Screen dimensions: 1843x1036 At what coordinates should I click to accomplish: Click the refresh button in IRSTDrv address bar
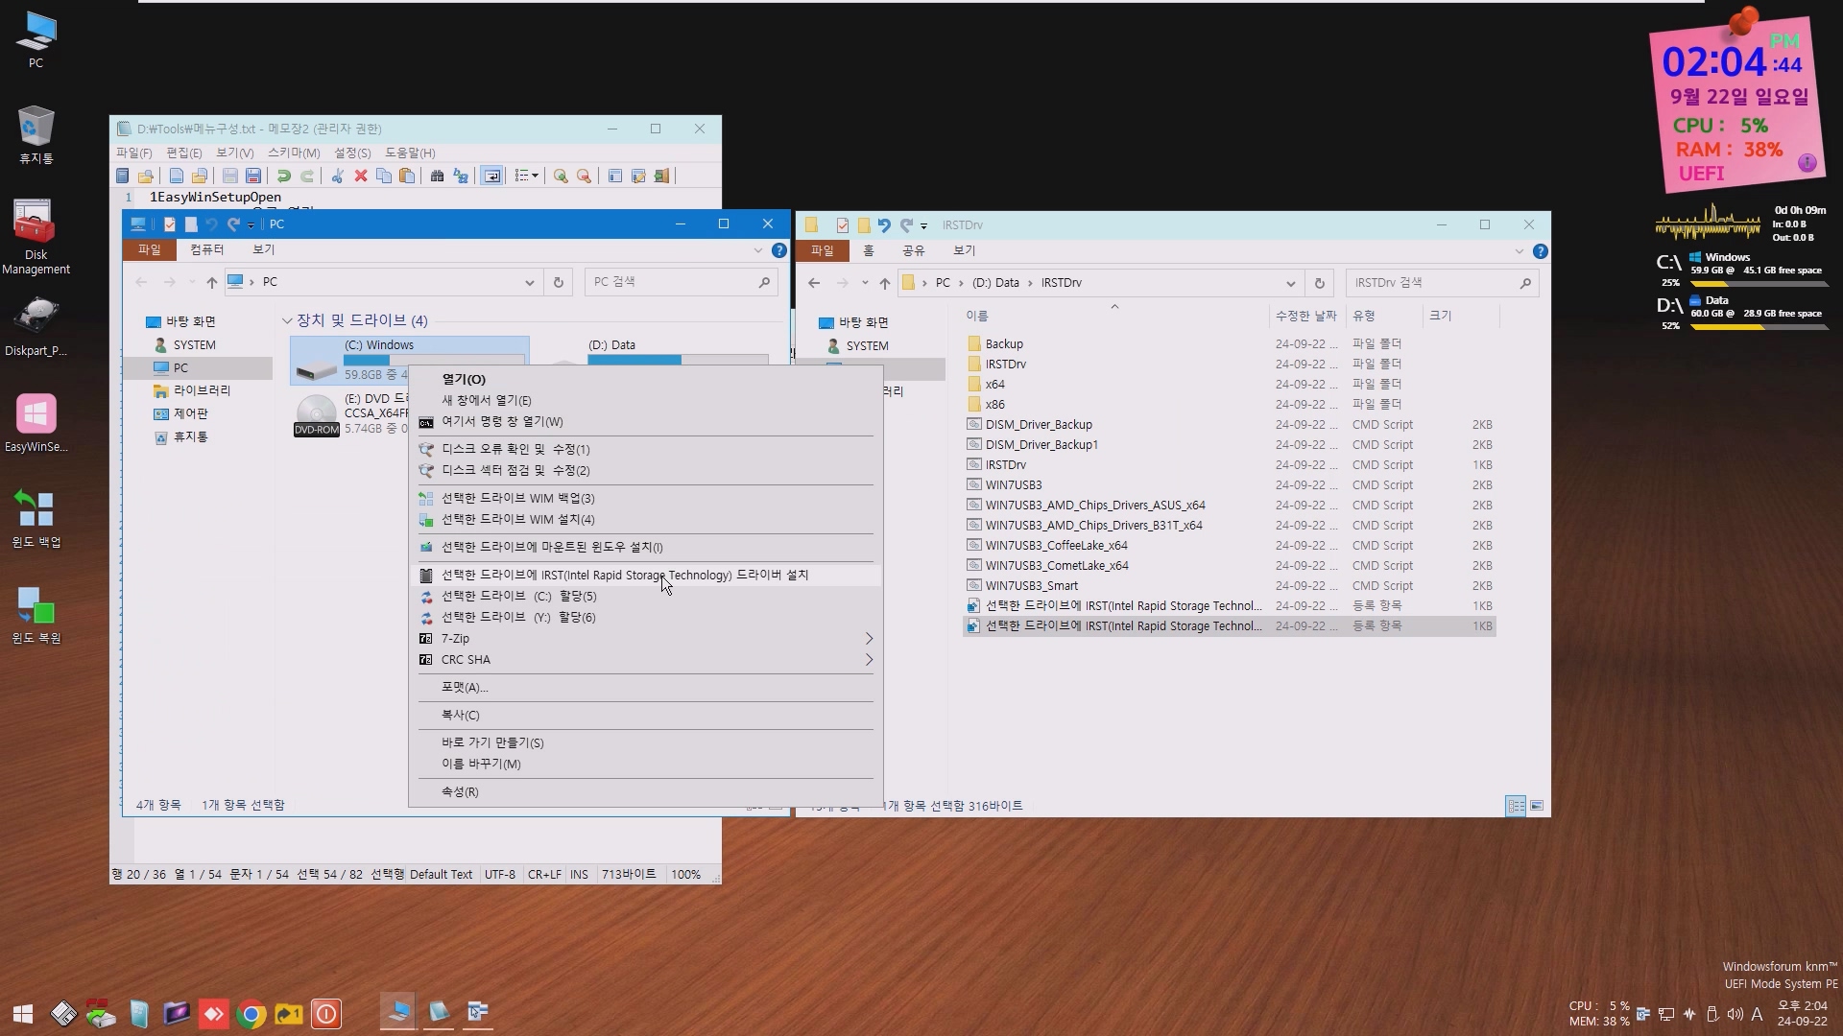click(1319, 283)
